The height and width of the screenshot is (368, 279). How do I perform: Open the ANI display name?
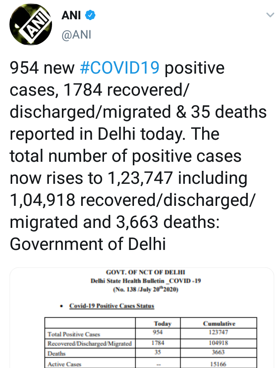71,16
